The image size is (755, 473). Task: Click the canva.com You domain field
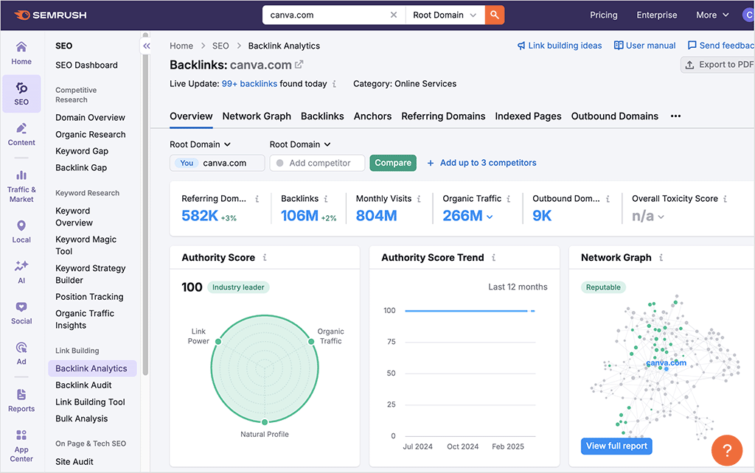(218, 163)
